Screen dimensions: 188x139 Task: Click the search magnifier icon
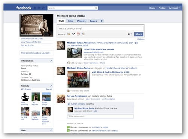coord(96,8)
